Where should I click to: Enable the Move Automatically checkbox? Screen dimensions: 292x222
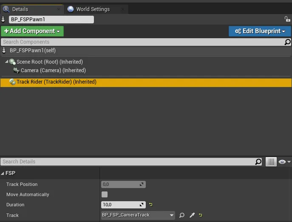point(105,194)
